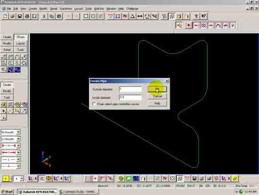Open the Add-Ins menu
This screenshot has height=195, width=259.
99,9
